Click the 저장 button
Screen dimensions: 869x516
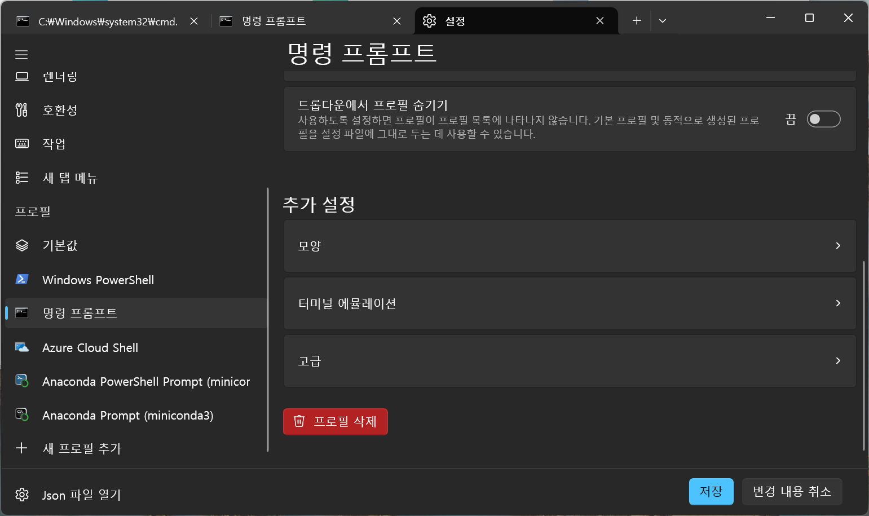(711, 491)
